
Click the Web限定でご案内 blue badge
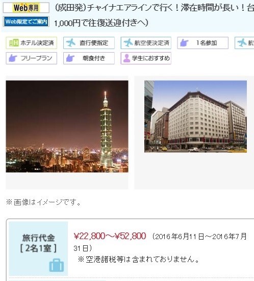(26, 21)
